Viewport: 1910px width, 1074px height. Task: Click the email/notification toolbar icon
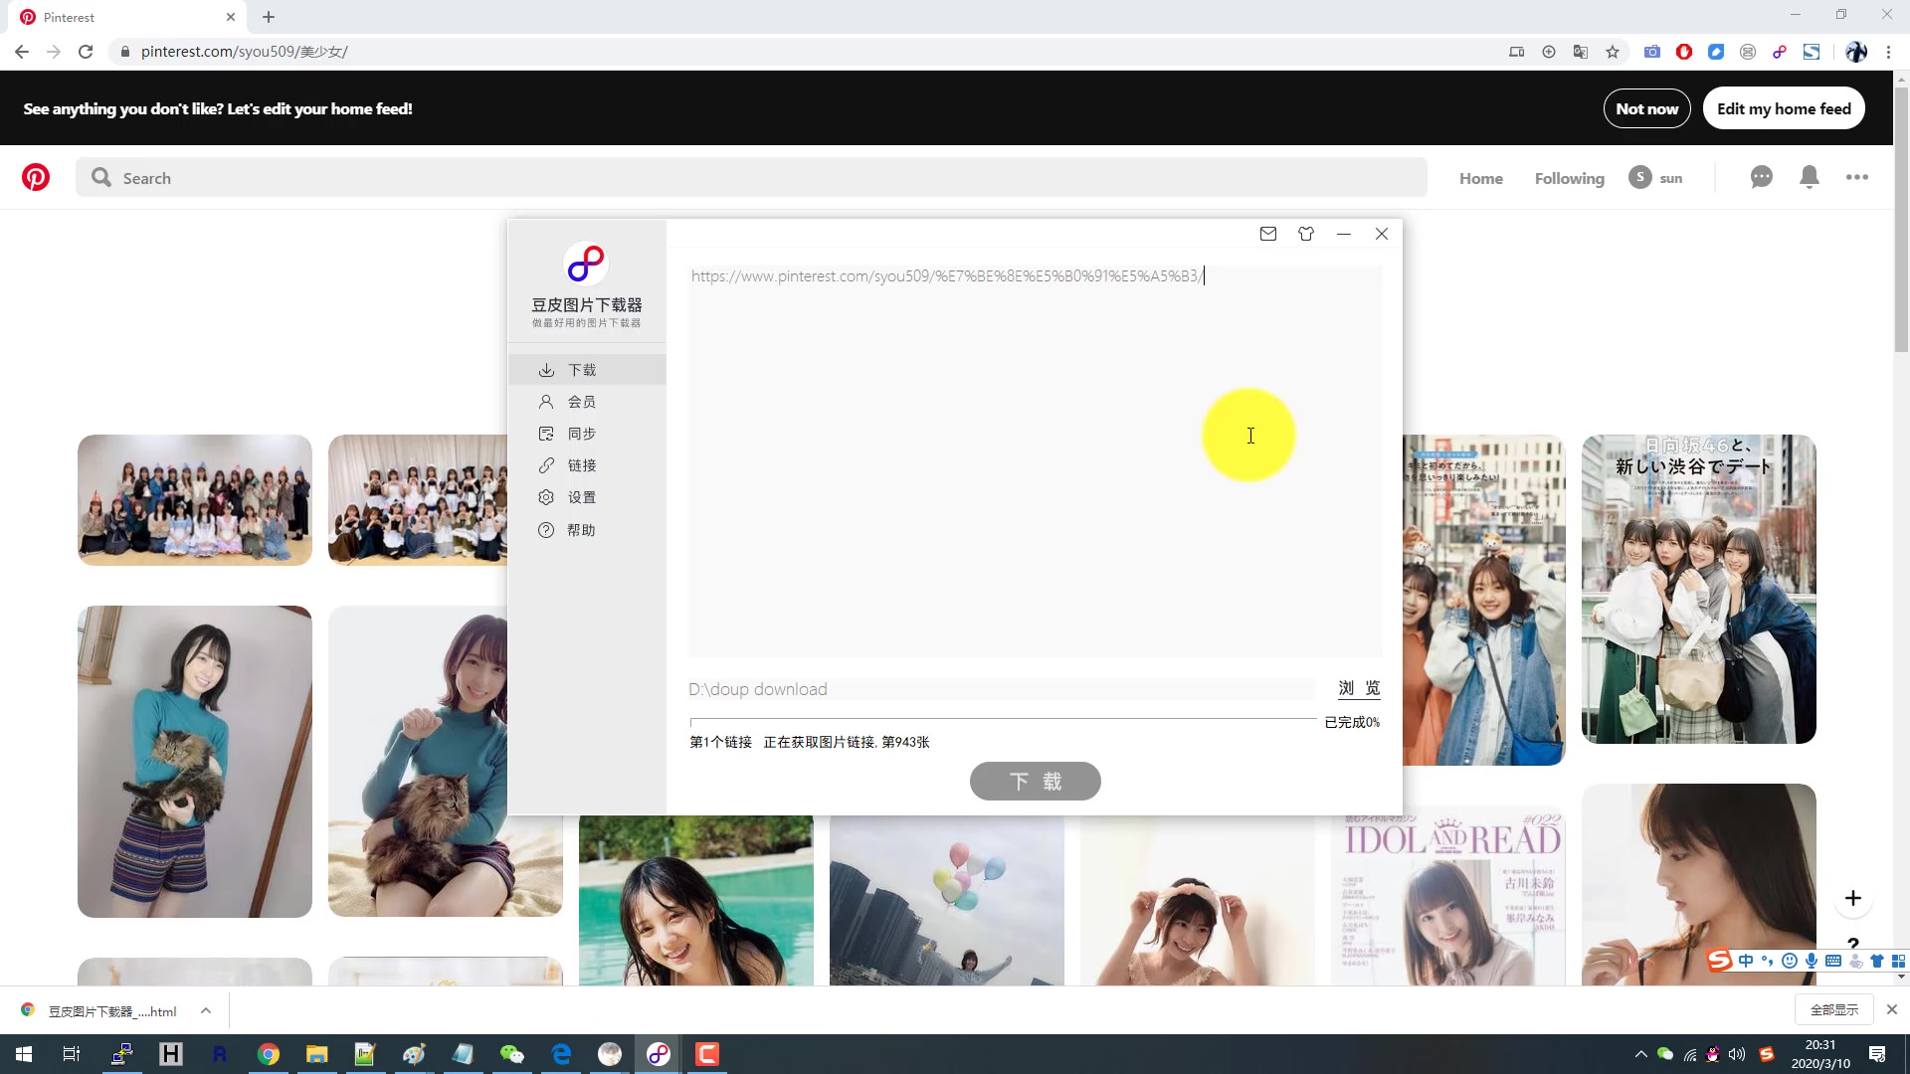click(1268, 234)
